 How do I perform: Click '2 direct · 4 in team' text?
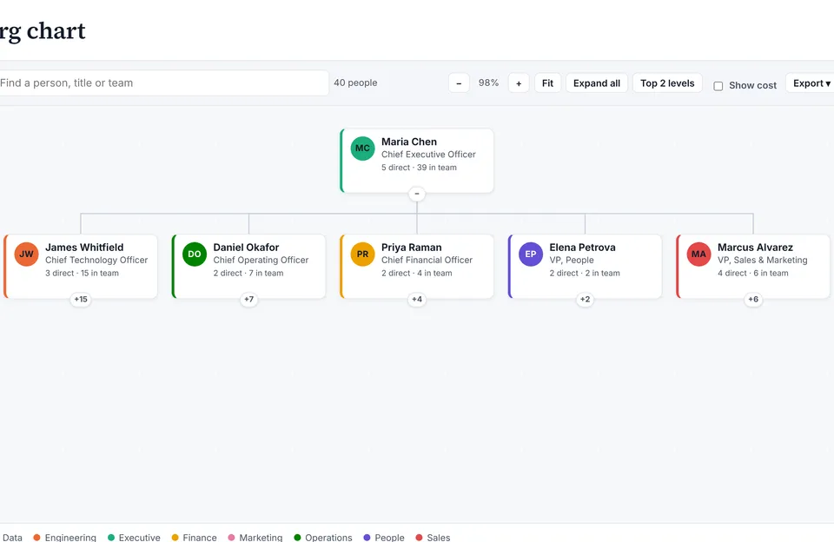click(x=416, y=274)
